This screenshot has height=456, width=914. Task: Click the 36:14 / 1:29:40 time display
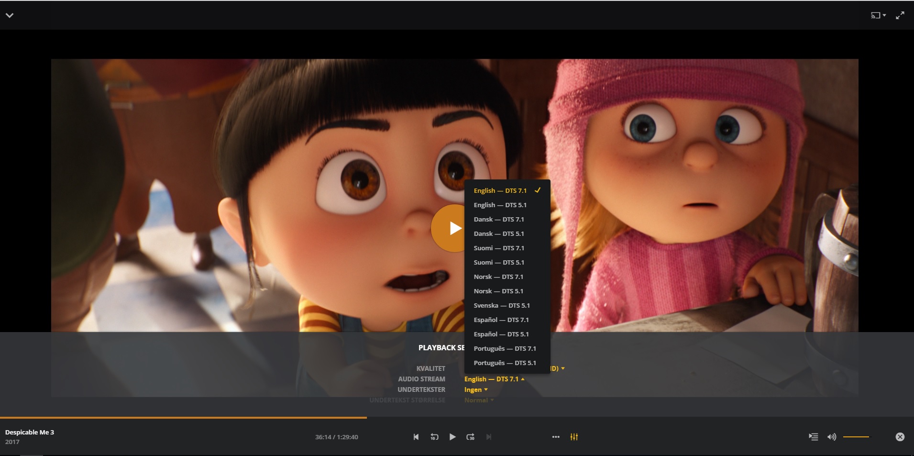(337, 437)
